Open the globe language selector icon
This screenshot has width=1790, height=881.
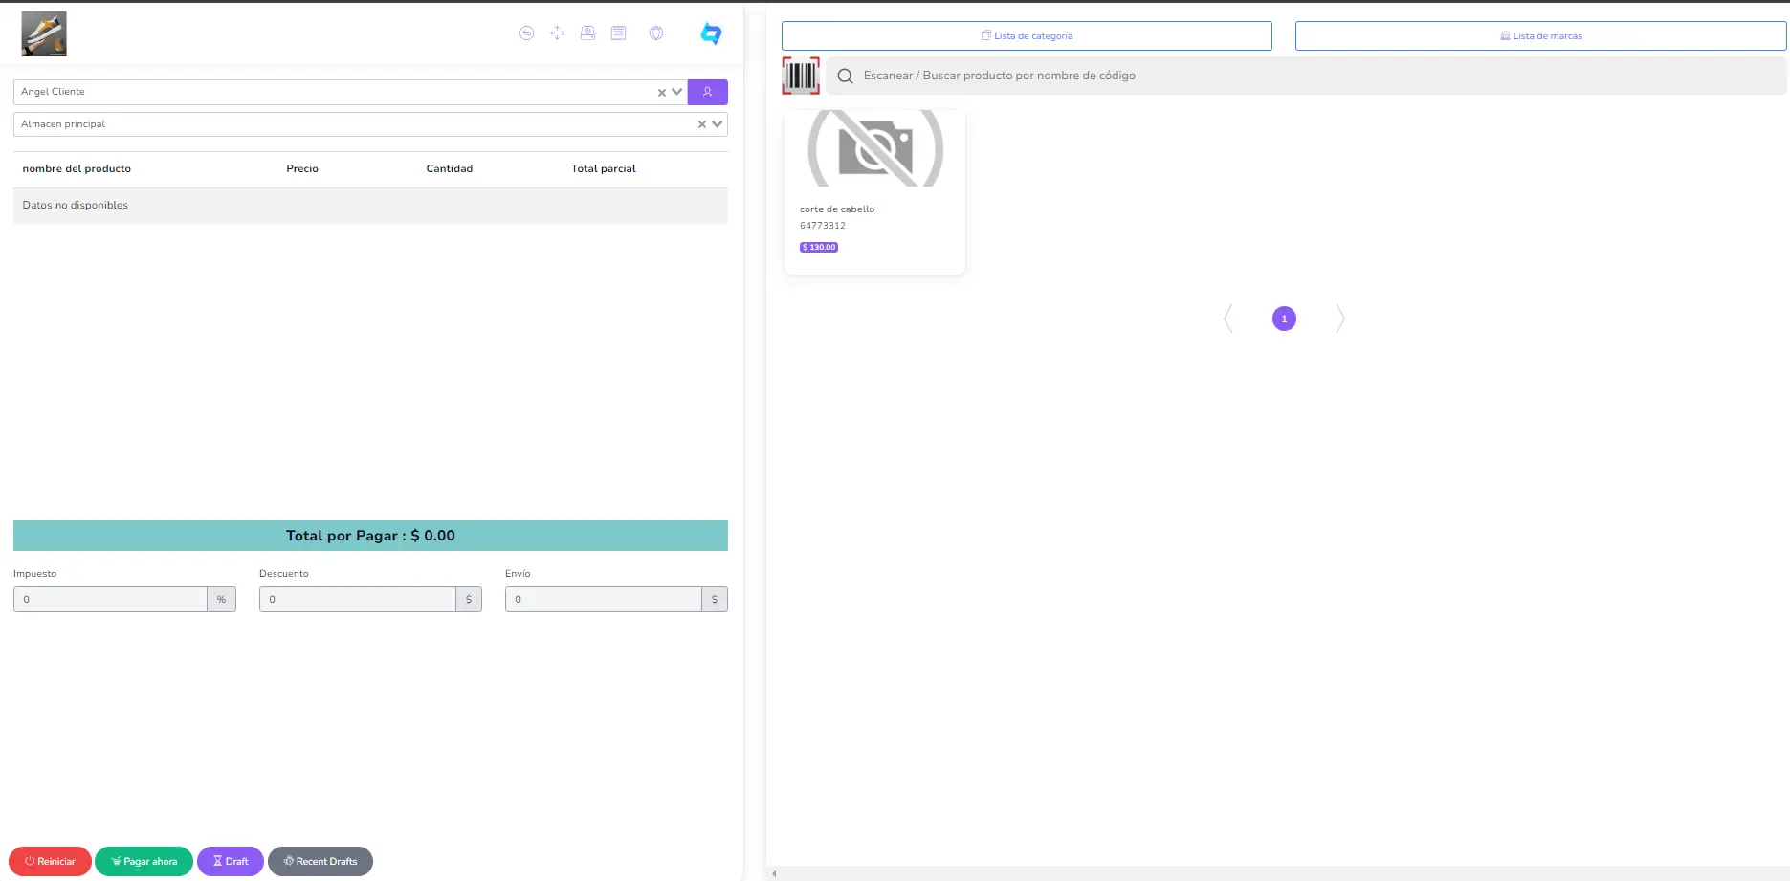656,33
